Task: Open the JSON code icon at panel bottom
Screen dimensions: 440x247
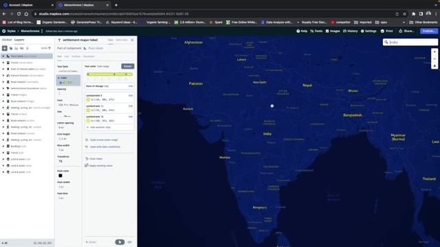Action: (x=130, y=242)
